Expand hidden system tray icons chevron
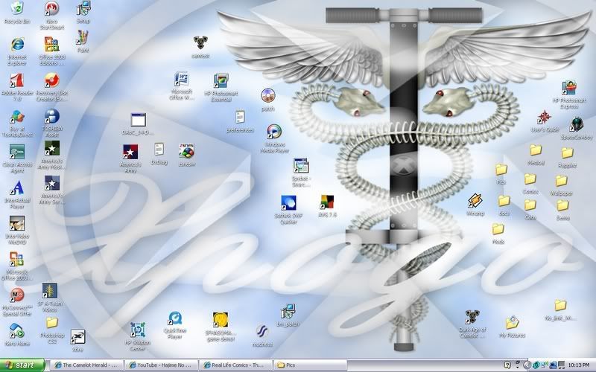Image resolution: width=596 pixels, height=372 pixels. (527, 365)
